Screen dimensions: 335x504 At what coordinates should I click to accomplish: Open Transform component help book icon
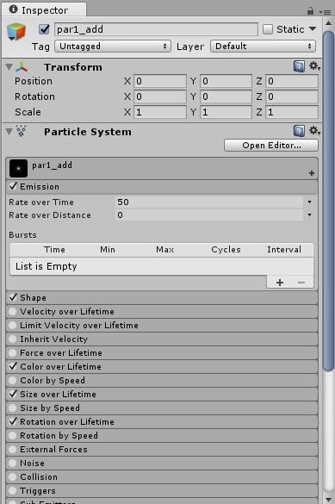tap(299, 66)
